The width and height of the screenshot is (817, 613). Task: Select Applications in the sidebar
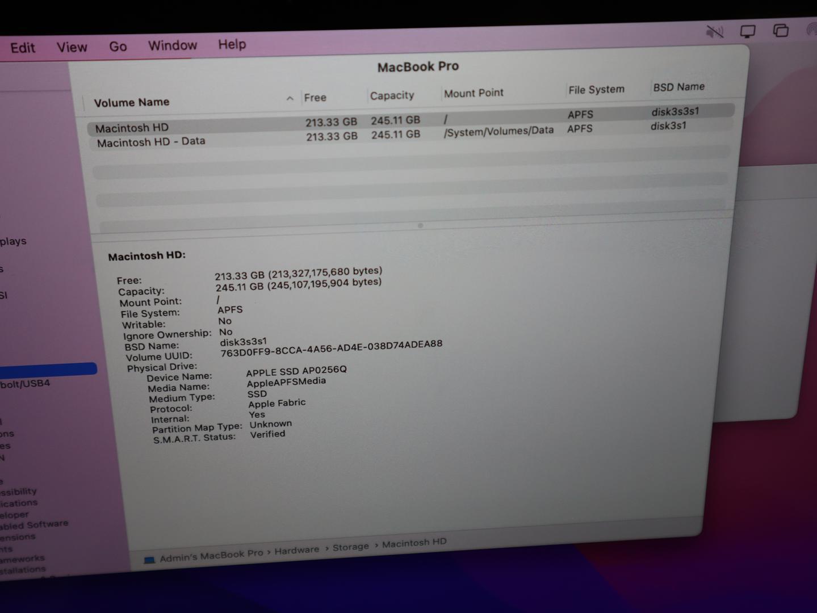click(19, 503)
